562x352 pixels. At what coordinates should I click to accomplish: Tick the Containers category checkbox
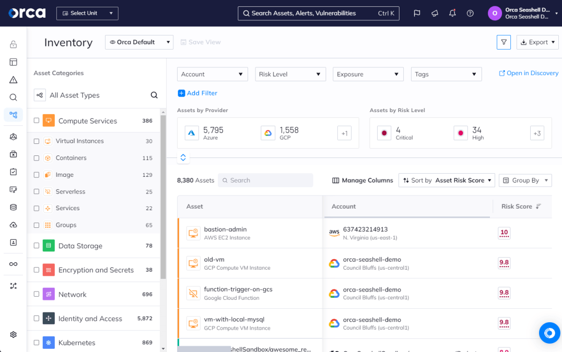(37, 158)
